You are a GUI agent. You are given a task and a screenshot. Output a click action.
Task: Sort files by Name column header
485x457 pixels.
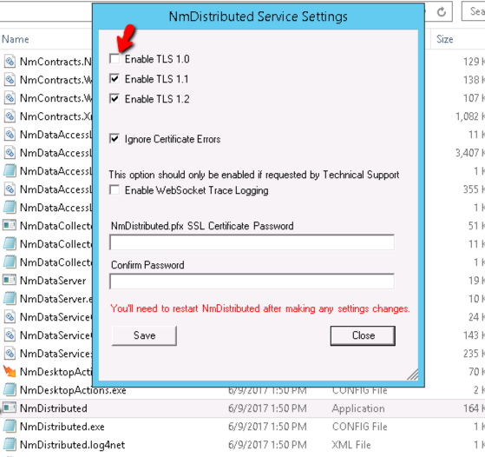coord(16,39)
